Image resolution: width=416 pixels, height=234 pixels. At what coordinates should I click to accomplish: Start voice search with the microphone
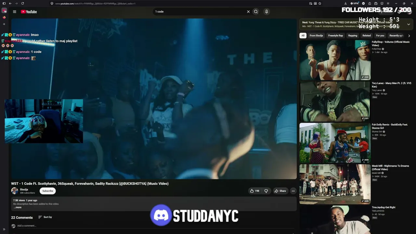266,12
